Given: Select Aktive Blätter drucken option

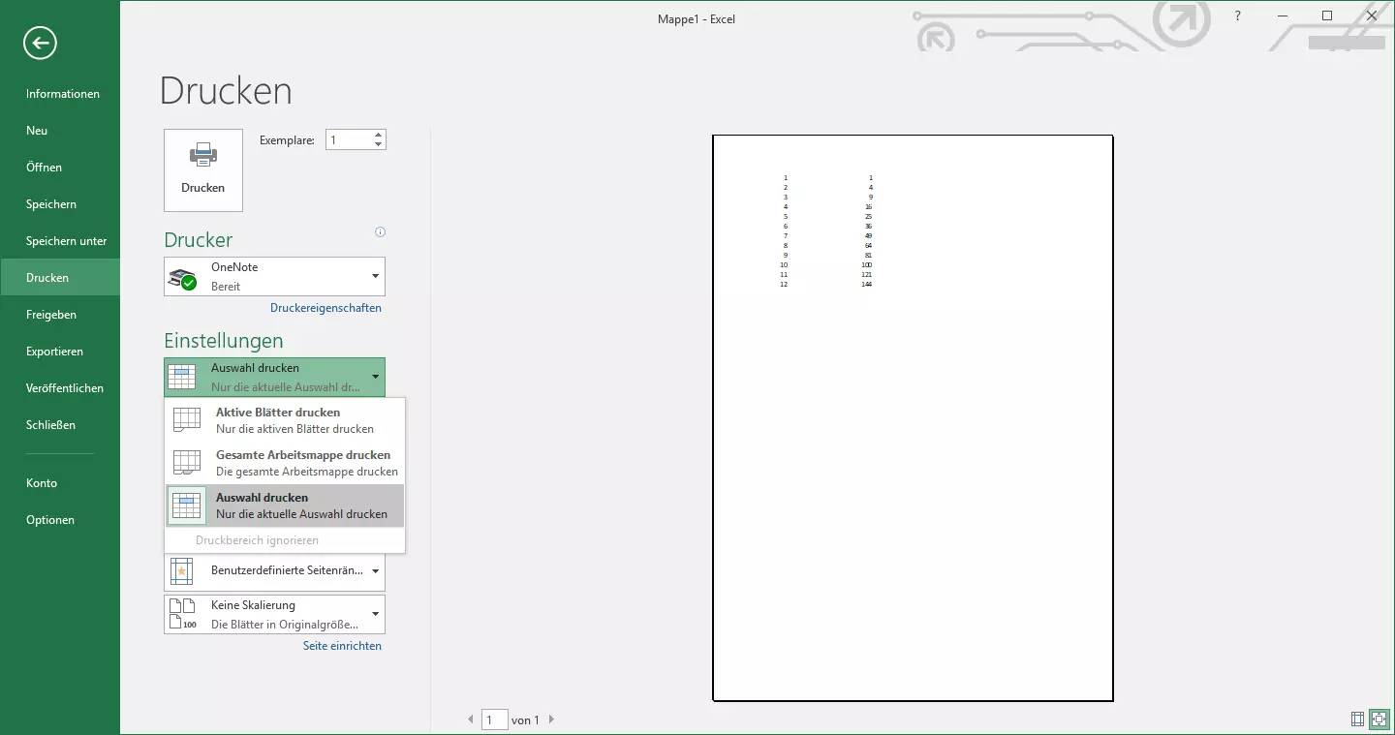Looking at the screenshot, I should (x=285, y=420).
